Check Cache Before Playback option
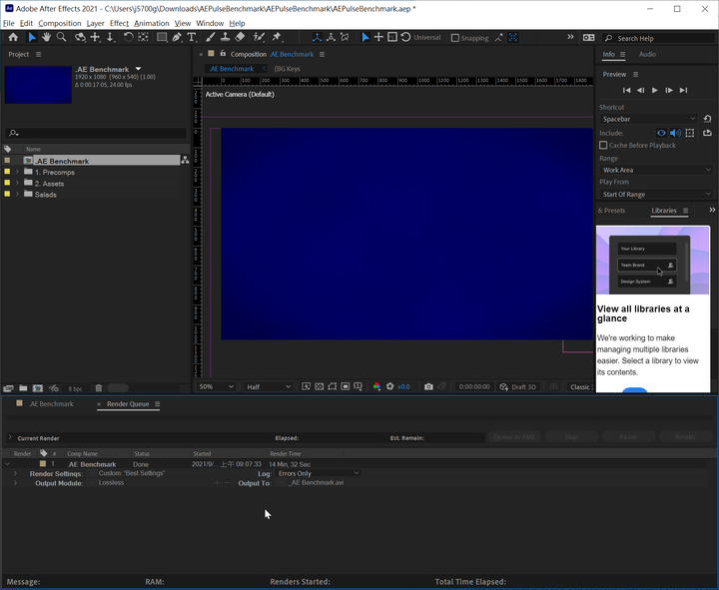The width and height of the screenshot is (719, 590). pyautogui.click(x=603, y=146)
